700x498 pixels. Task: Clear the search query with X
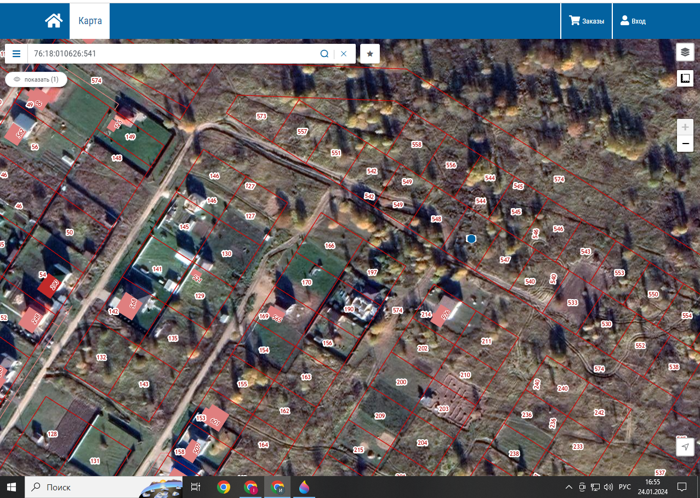tap(344, 54)
